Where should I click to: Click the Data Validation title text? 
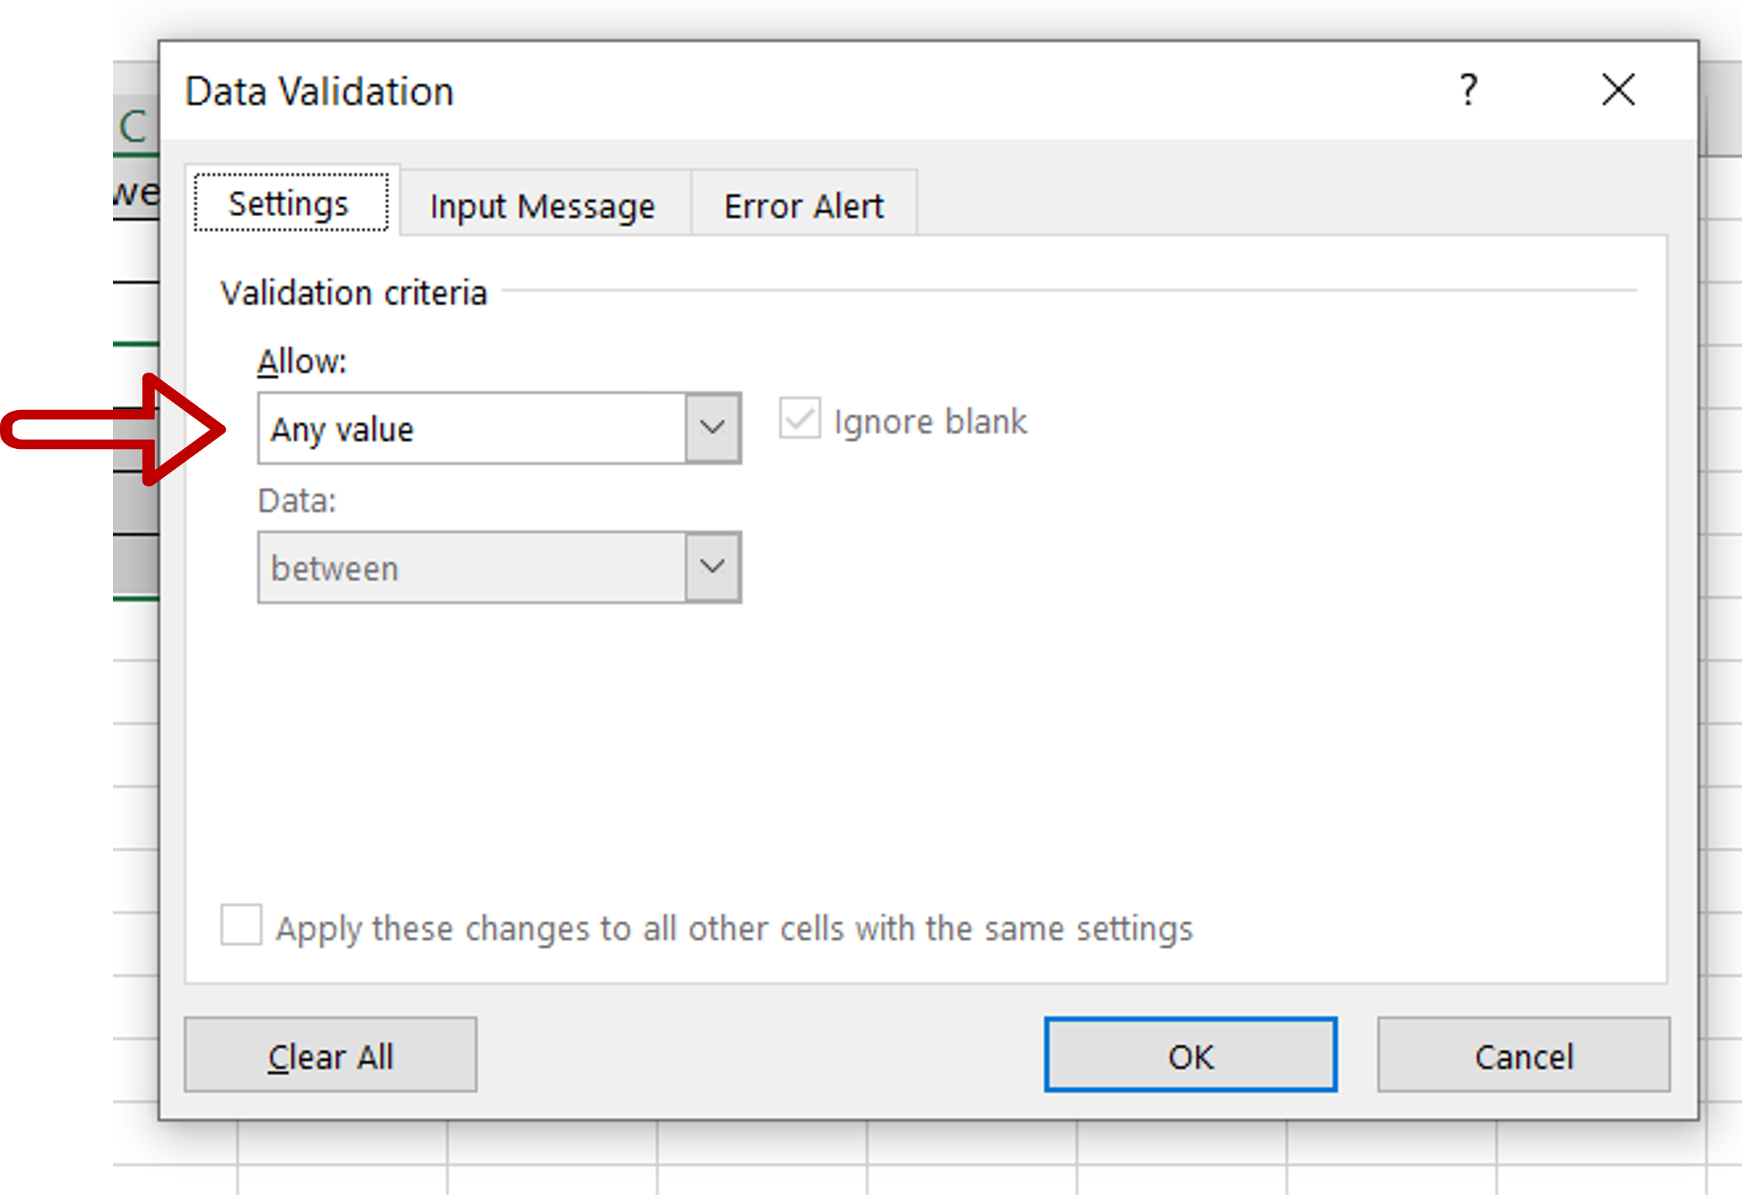319,92
